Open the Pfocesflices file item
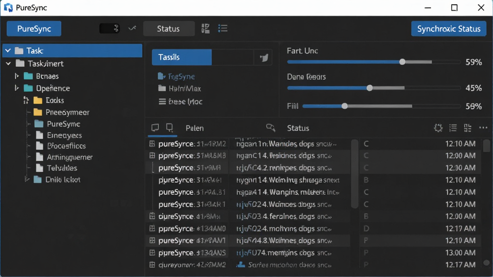Screen dimensions: 493x277 66,146
